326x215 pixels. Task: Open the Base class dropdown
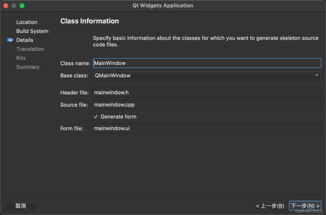click(x=207, y=75)
